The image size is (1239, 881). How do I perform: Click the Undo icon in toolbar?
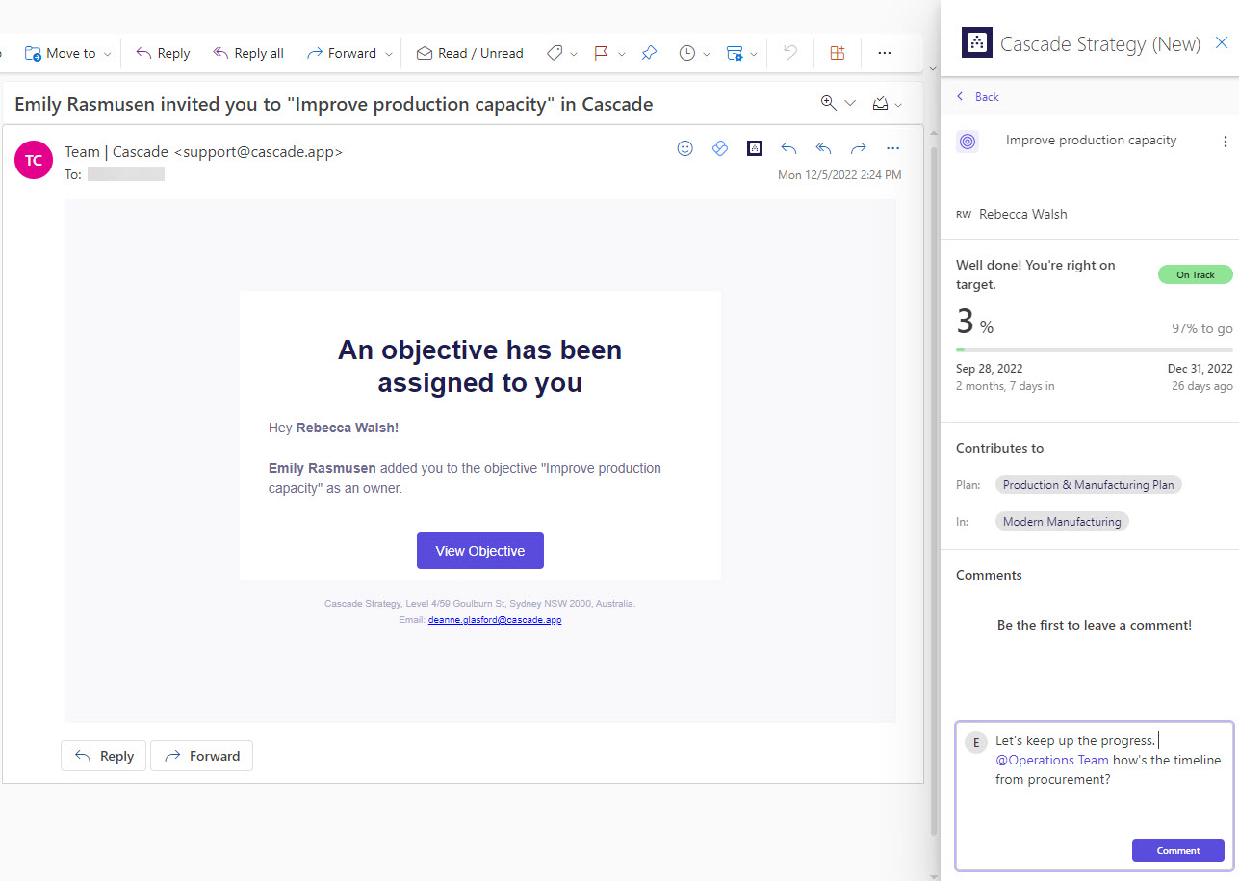(789, 53)
